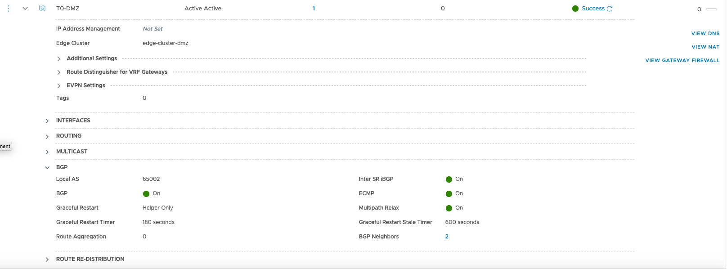
Task: Expand Route Distinguisher for VRF Gateways
Action: (x=59, y=72)
